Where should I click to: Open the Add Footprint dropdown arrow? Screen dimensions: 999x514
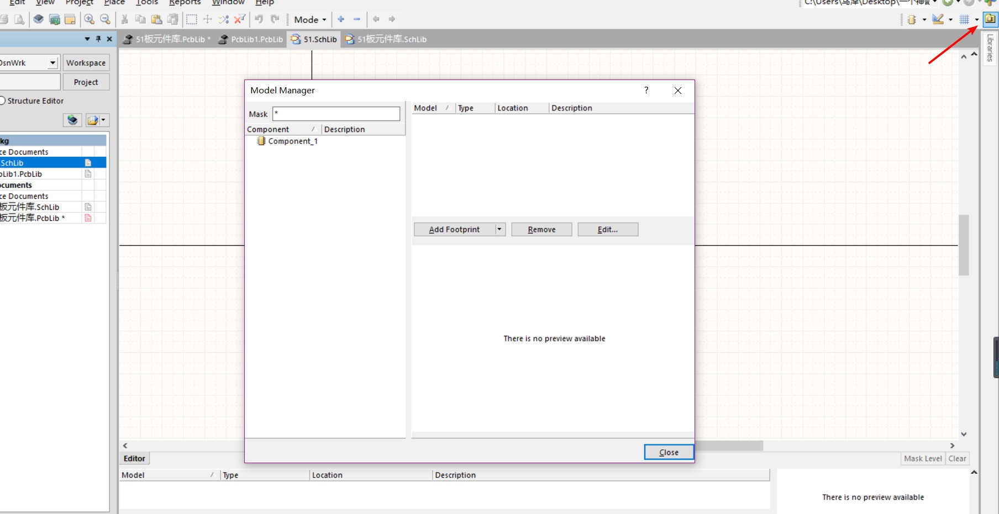click(499, 229)
